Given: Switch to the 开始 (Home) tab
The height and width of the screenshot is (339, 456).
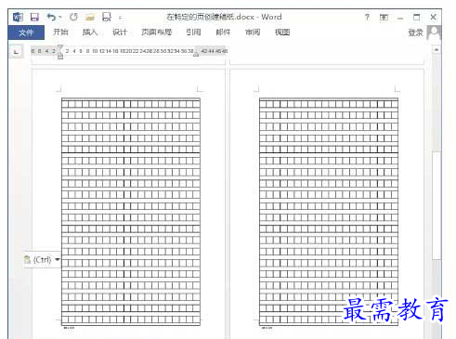Looking at the screenshot, I should pyautogui.click(x=60, y=32).
